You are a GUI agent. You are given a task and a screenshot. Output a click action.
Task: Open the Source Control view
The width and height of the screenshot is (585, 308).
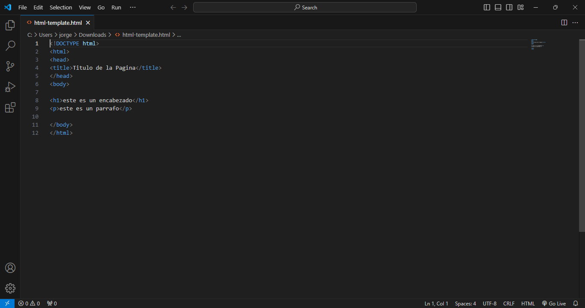pos(10,66)
